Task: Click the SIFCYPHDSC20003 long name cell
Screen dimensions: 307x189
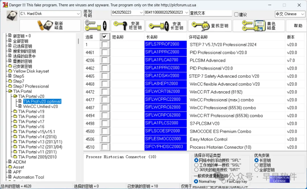Action: coord(165,147)
